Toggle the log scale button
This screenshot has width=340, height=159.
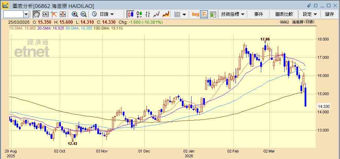point(195,14)
